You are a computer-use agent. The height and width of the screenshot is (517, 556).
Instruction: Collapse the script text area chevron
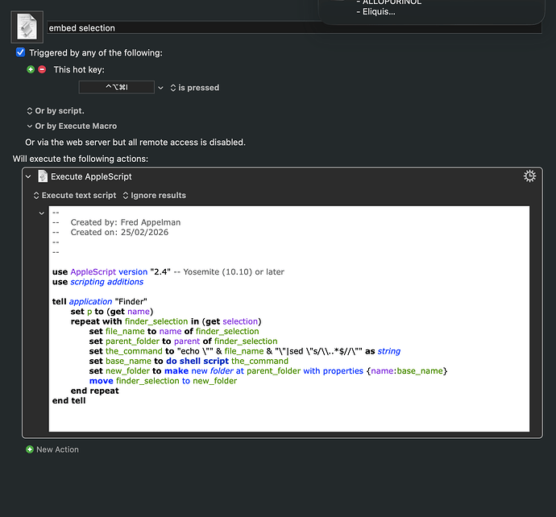pyautogui.click(x=42, y=213)
